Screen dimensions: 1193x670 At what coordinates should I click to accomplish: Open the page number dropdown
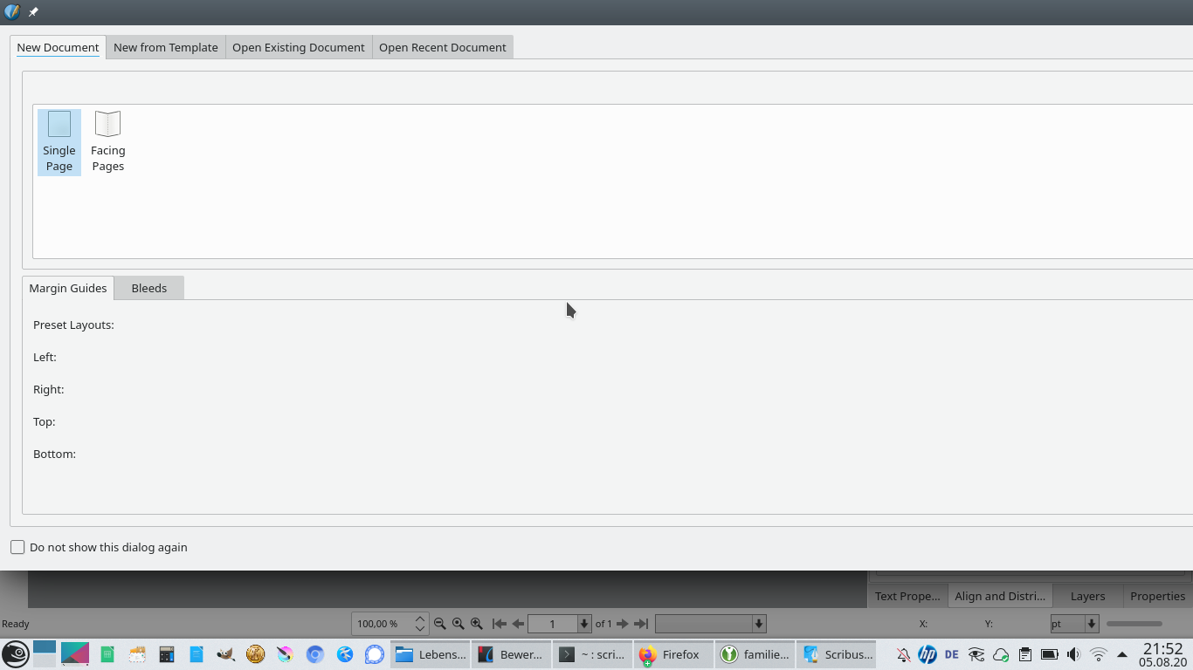(x=584, y=624)
